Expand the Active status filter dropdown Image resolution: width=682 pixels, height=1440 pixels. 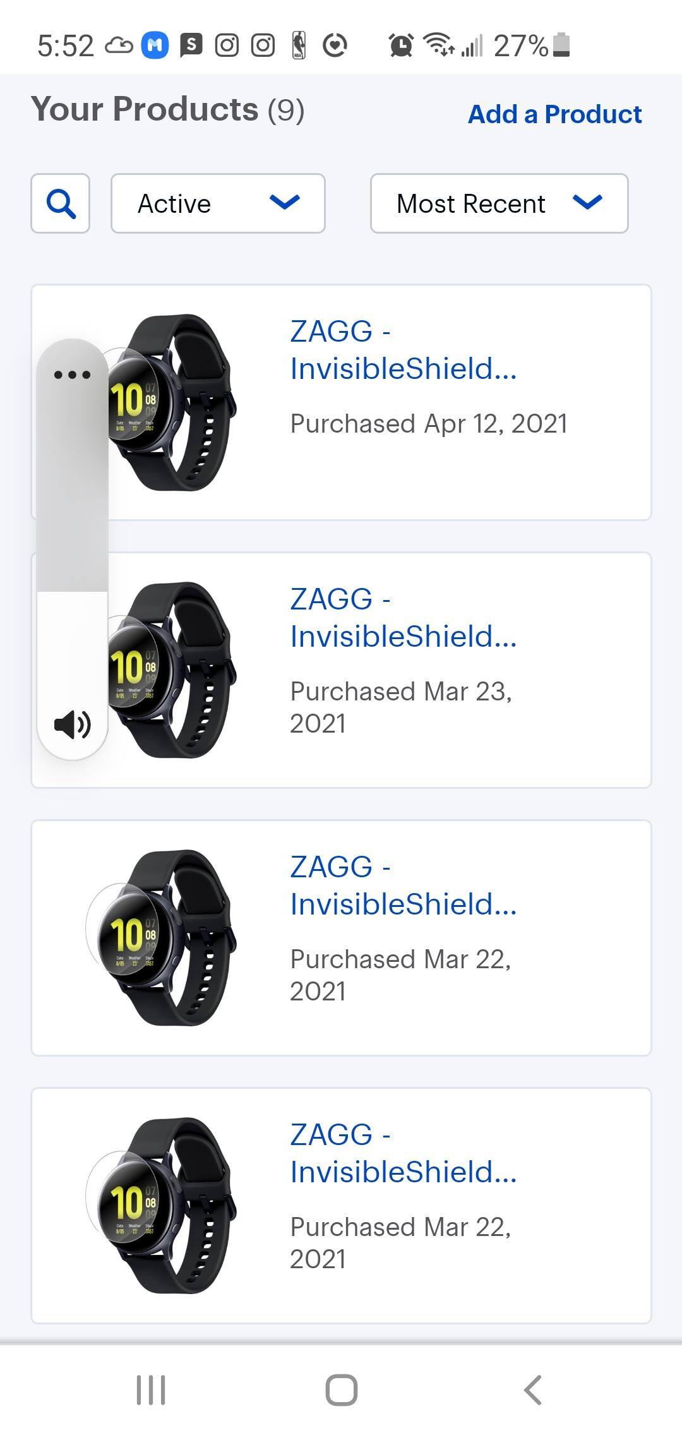tap(218, 204)
